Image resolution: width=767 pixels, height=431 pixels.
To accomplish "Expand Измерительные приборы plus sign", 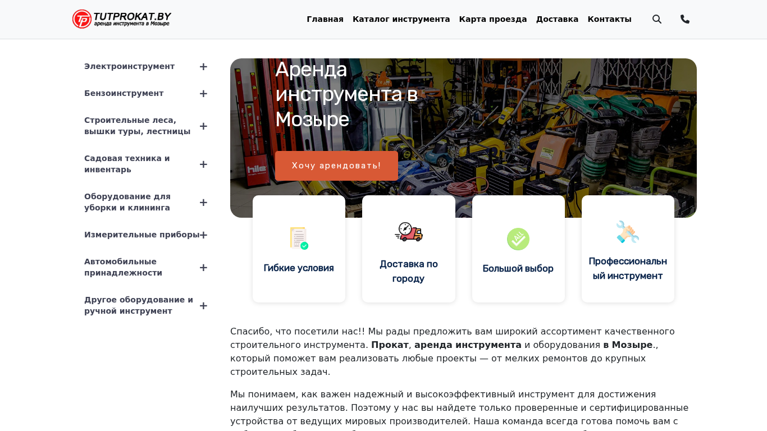I will pyautogui.click(x=203, y=235).
